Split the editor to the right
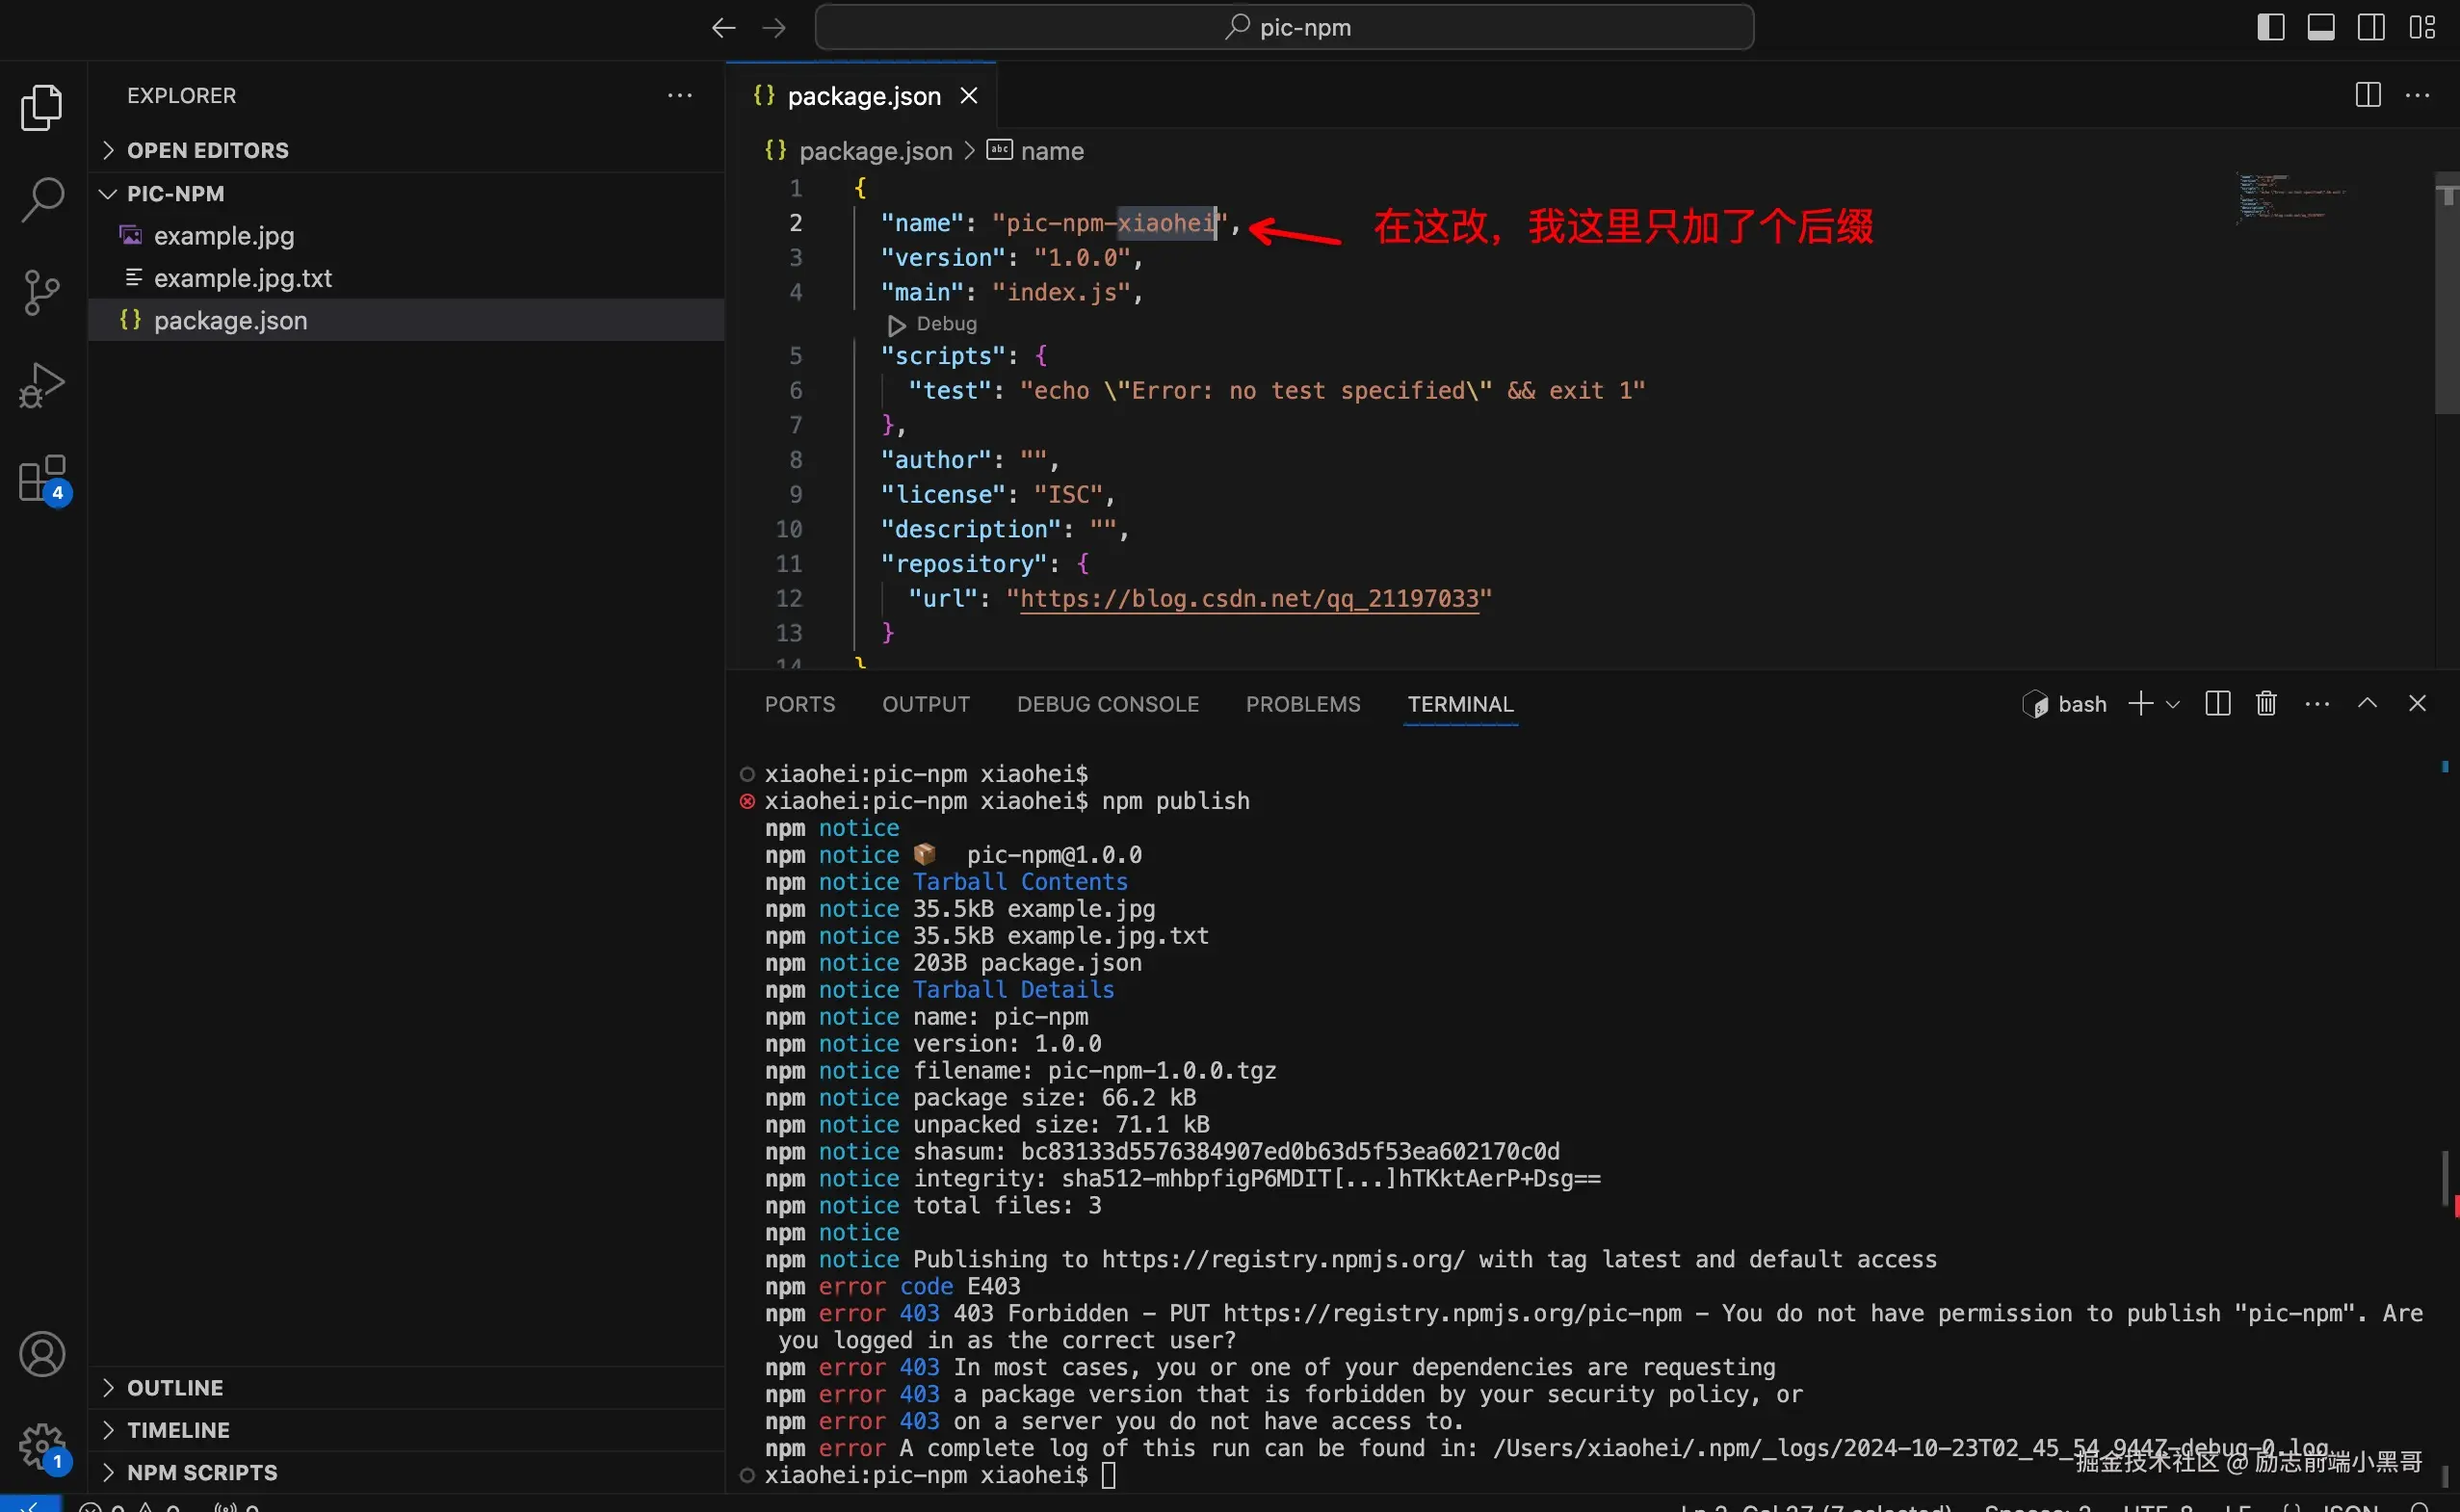 click(2367, 95)
